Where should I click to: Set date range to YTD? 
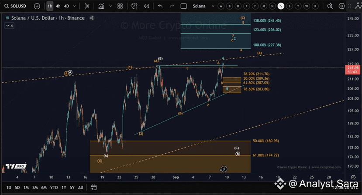[x=54, y=188]
